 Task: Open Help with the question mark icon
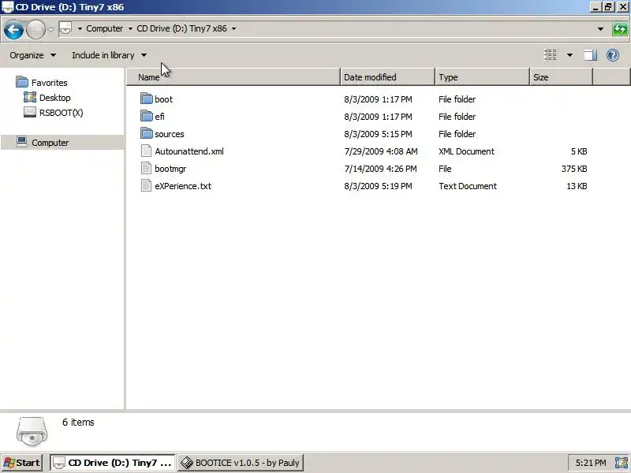tap(613, 55)
